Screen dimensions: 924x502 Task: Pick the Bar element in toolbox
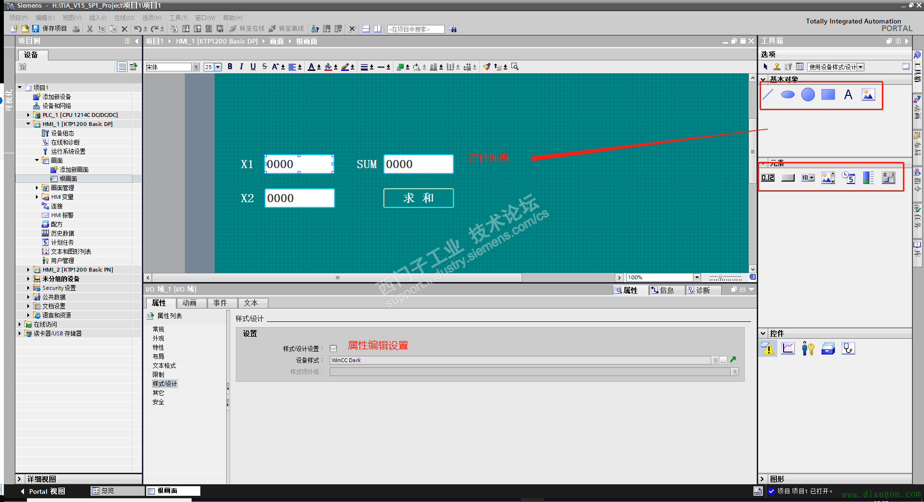pyautogui.click(x=868, y=178)
